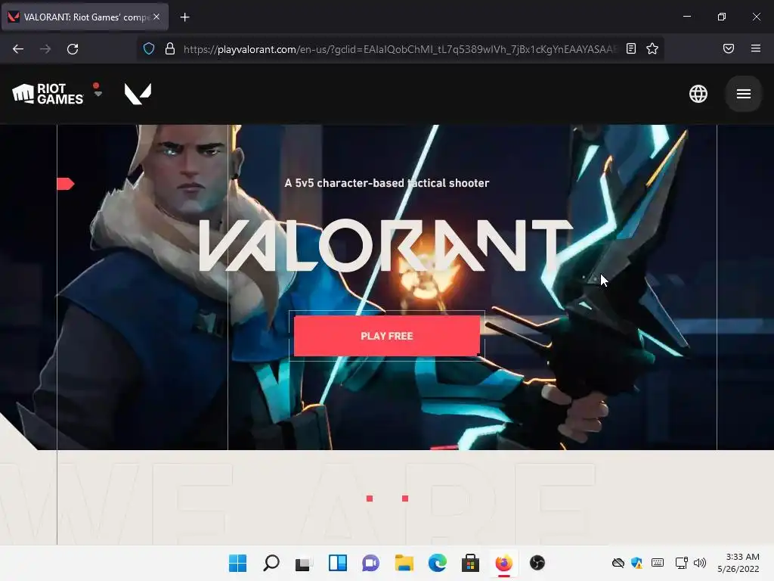Image resolution: width=774 pixels, height=581 pixels.
Task: Bookmark the page with the star icon
Action: (652, 48)
